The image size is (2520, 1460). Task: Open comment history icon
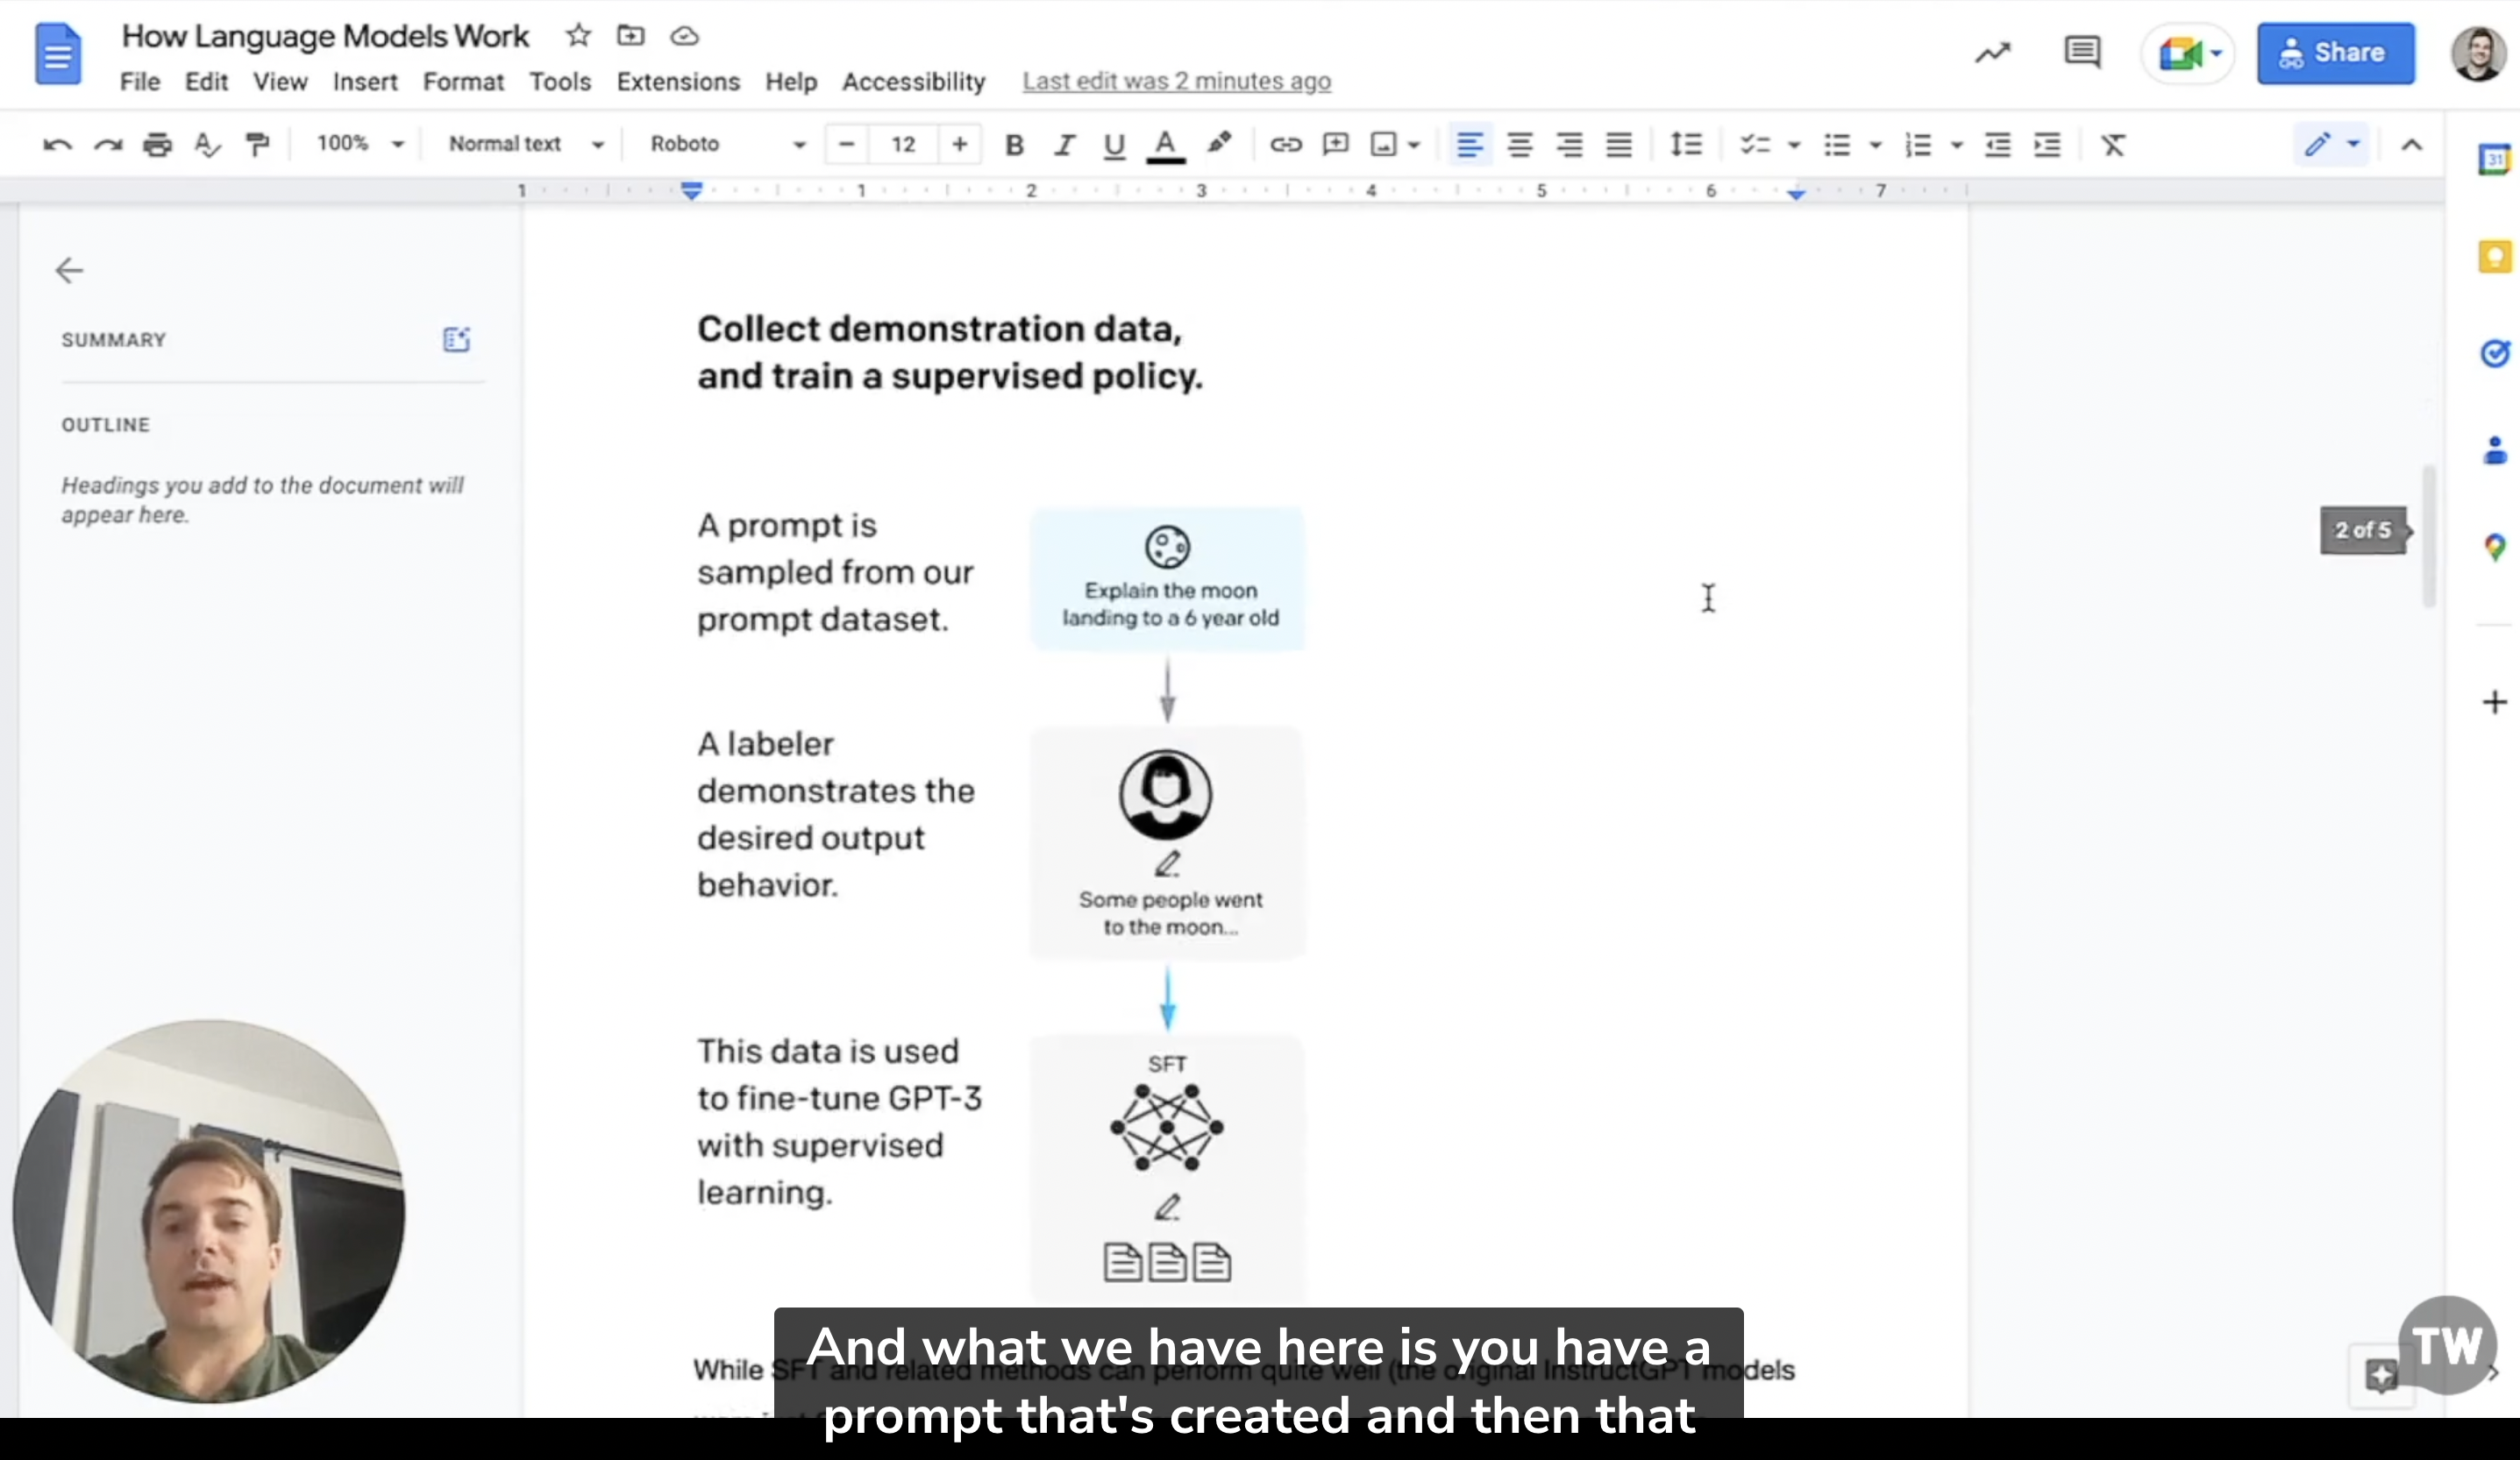point(2082,53)
